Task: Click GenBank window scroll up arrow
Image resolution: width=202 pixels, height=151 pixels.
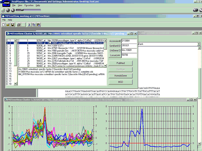Action: (199, 48)
